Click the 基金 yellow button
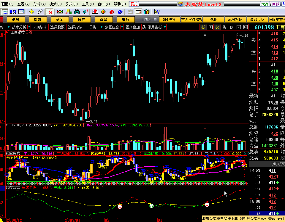The width and height of the screenshot is (285, 222). tap(60, 20)
